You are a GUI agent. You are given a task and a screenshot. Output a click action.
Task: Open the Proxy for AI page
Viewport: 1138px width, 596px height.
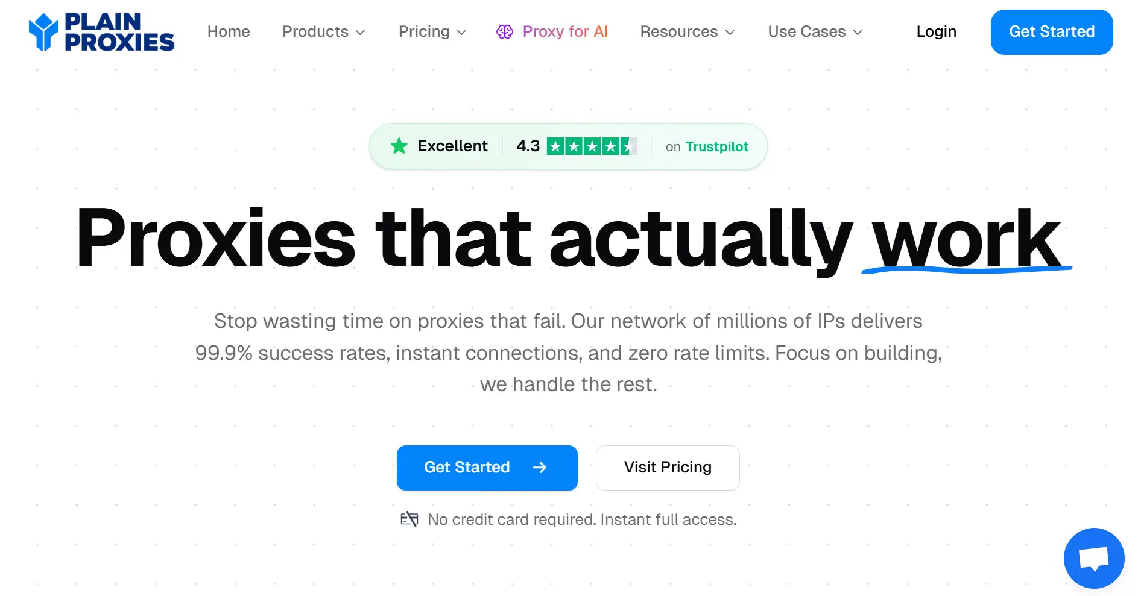[565, 32]
